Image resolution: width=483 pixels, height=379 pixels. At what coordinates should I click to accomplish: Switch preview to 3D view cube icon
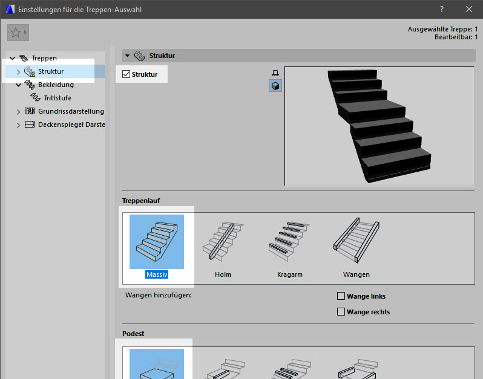pyautogui.click(x=275, y=86)
